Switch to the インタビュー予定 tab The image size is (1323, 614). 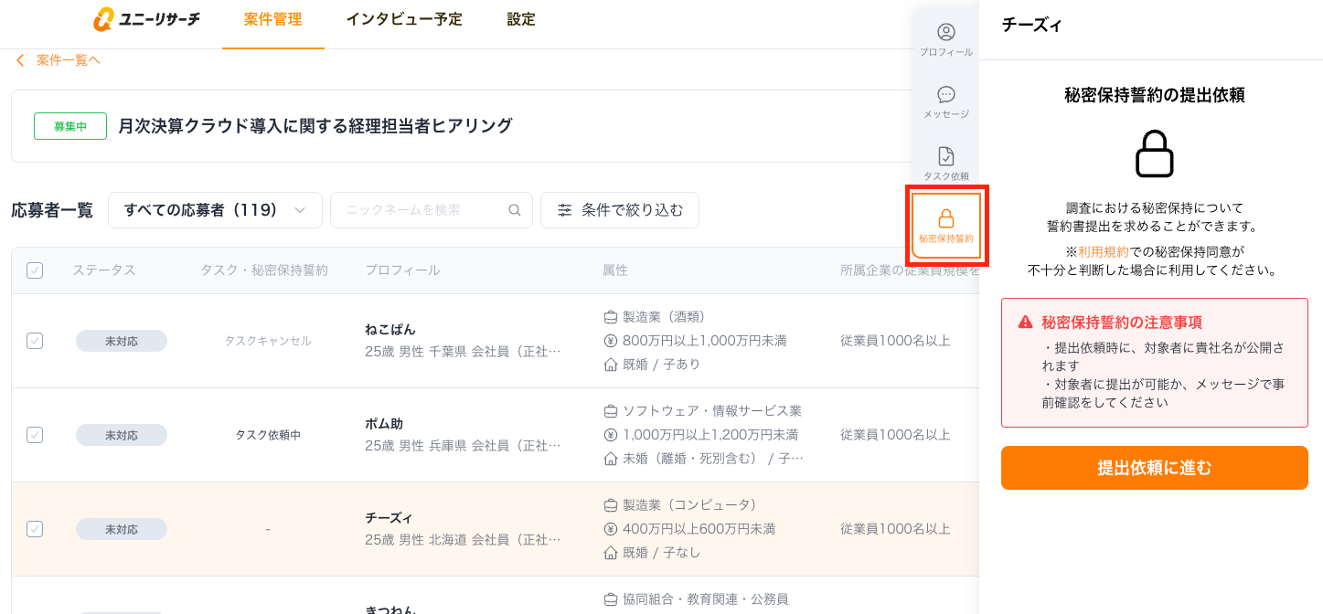coord(404,19)
